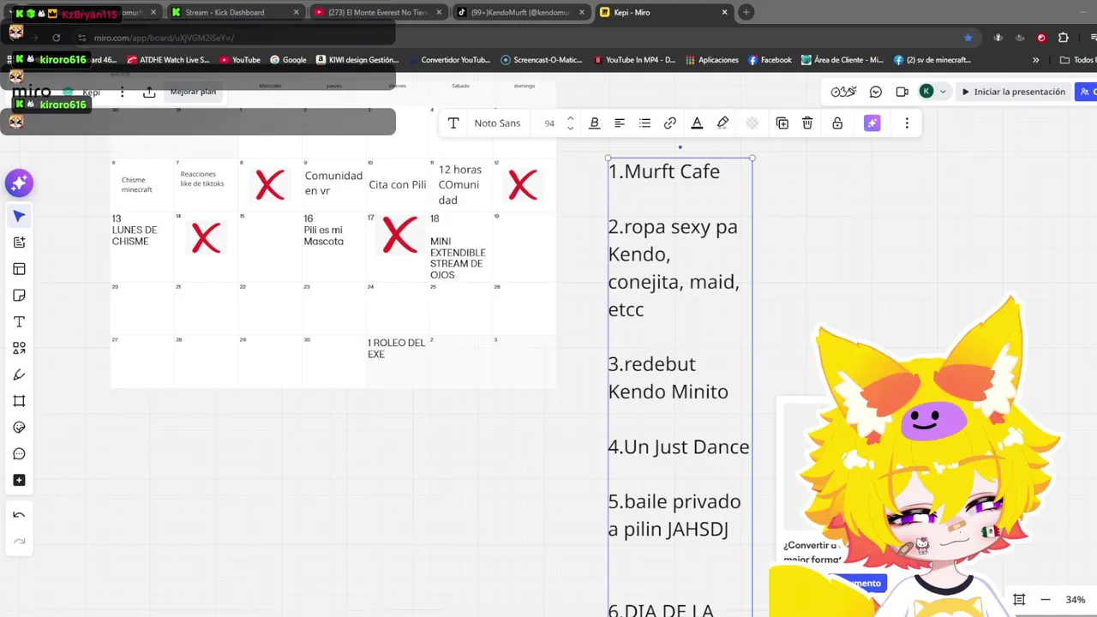Open text alignment options
The height and width of the screenshot is (617, 1097).
click(620, 123)
